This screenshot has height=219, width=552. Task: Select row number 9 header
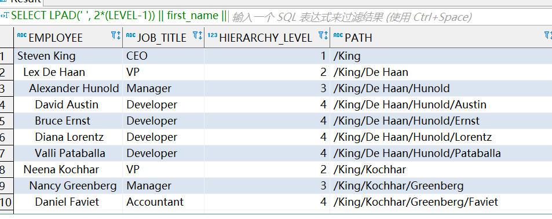7,185
